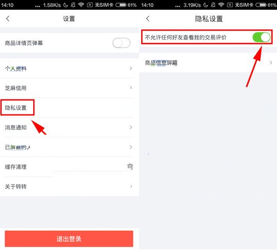Open 隐私设置 menu entry
277x250 pixels.
[x=70, y=108]
